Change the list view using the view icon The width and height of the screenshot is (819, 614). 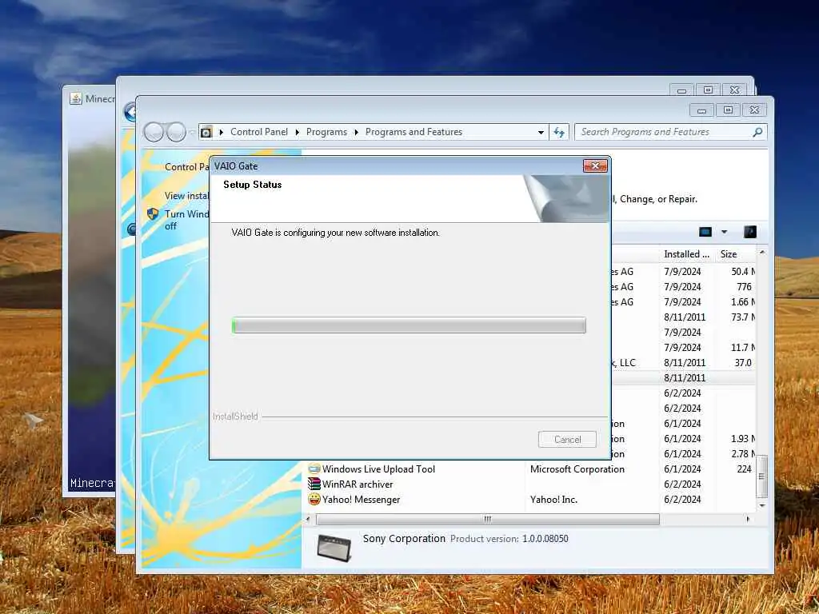click(705, 232)
